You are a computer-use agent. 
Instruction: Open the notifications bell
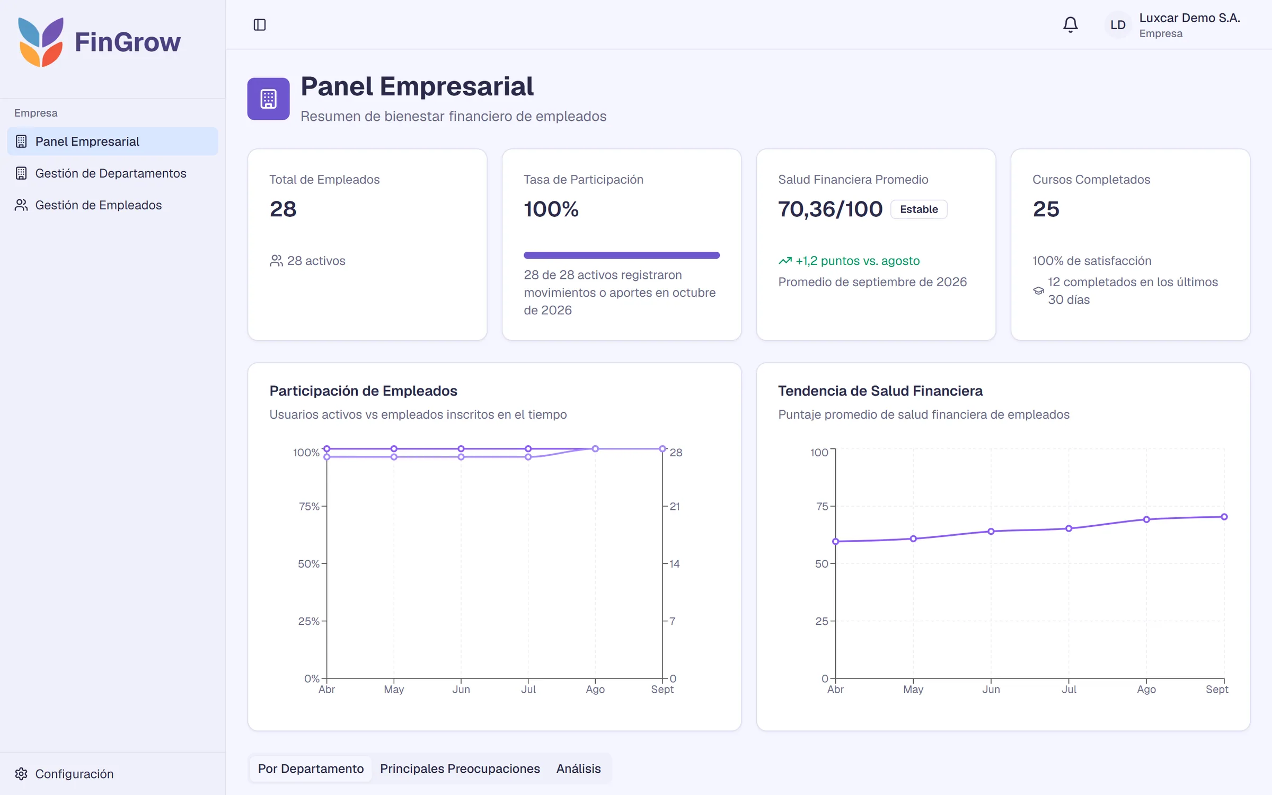click(1070, 25)
